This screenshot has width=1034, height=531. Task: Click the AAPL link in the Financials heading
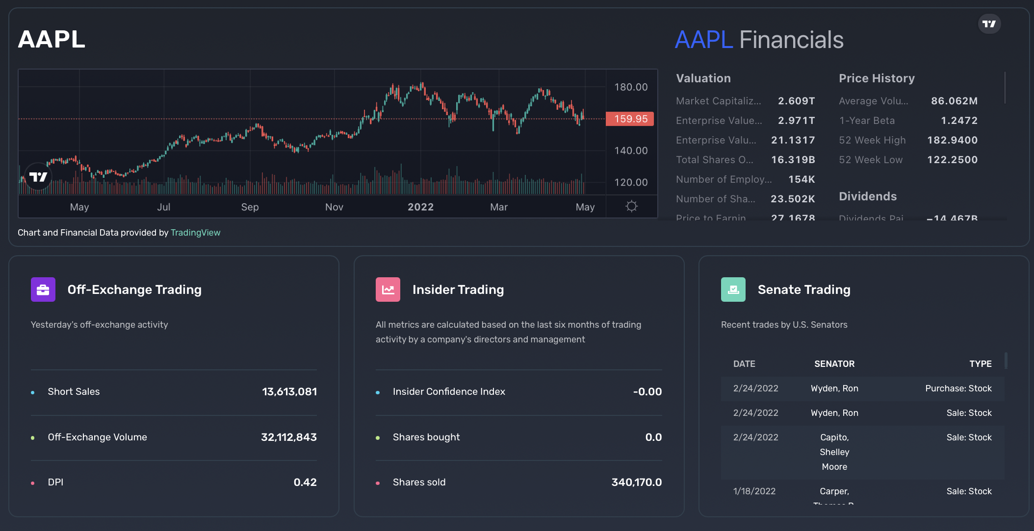click(x=703, y=40)
